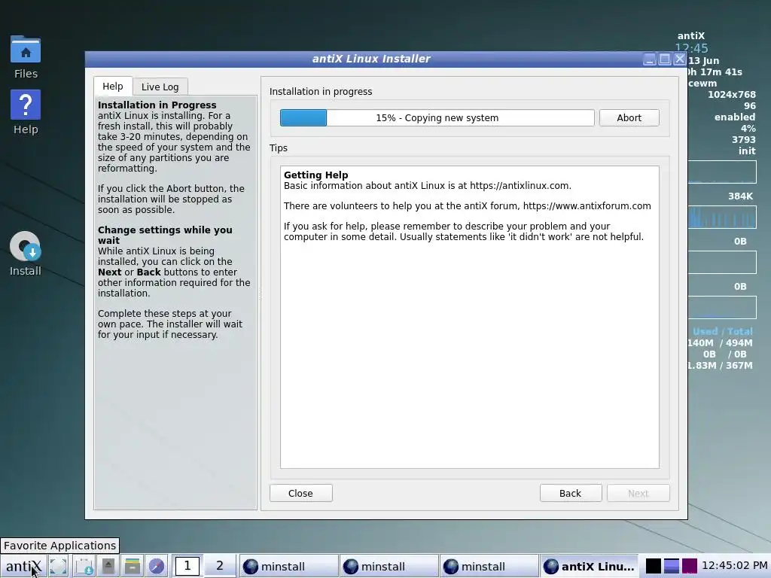
Task: Click the eject drive taskbar icon
Action: click(108, 566)
